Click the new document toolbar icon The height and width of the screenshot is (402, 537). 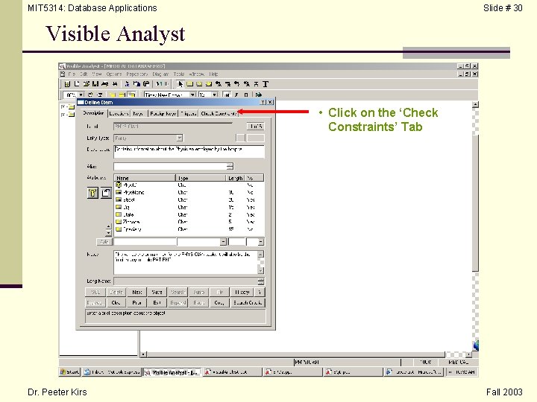pyautogui.click(x=77, y=83)
